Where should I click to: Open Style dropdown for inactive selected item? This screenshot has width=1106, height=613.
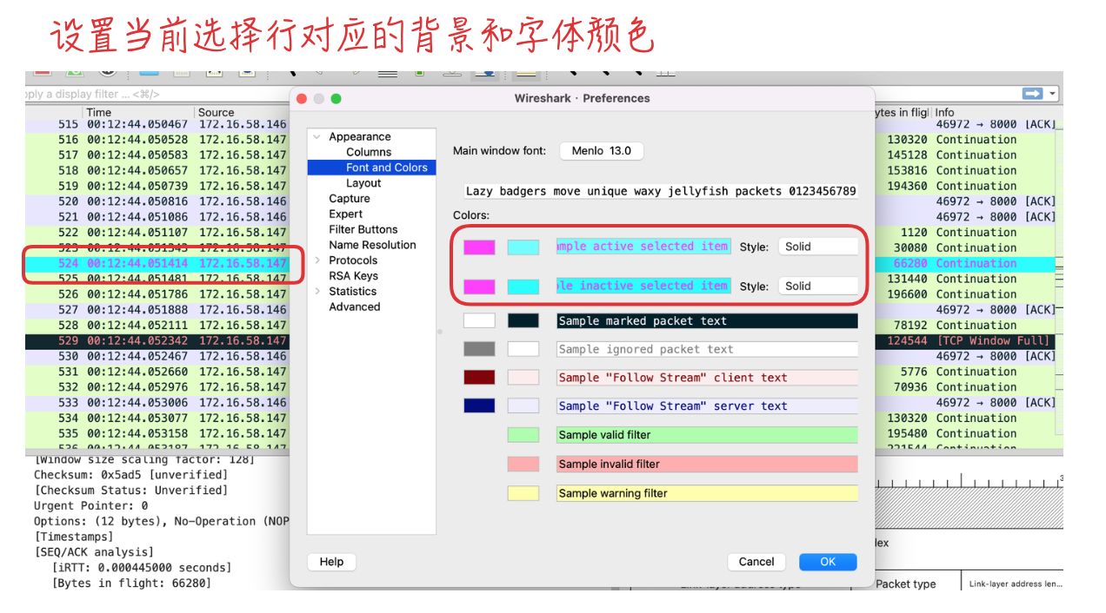pos(817,286)
